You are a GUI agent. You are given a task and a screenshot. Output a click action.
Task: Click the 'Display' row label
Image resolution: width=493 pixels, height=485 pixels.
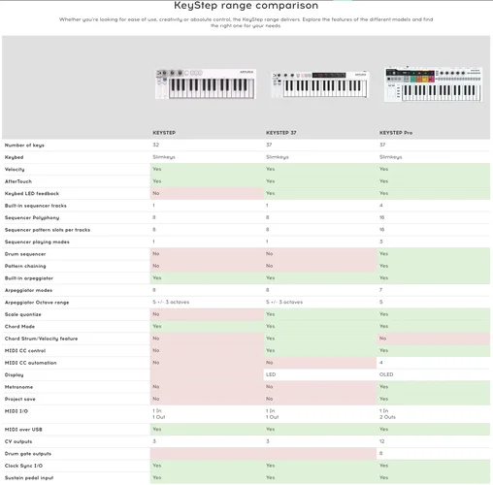pyautogui.click(x=14, y=374)
